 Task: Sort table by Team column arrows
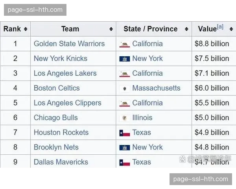point(111,29)
